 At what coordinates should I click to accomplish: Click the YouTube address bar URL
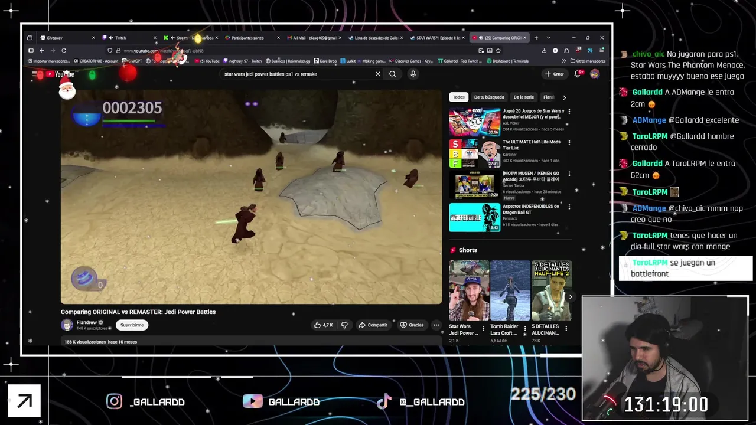coord(163,51)
